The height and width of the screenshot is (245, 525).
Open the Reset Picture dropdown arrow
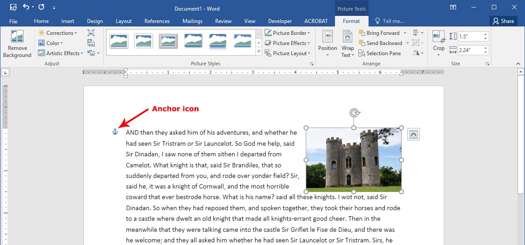(x=98, y=53)
